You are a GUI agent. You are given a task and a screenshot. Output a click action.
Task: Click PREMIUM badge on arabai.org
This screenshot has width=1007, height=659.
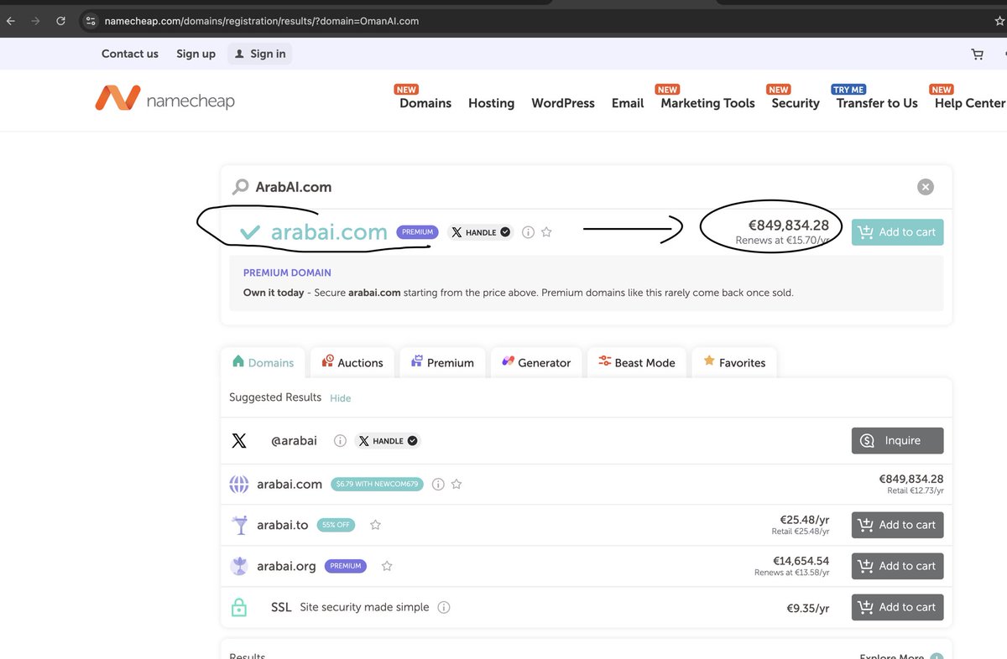[345, 566]
